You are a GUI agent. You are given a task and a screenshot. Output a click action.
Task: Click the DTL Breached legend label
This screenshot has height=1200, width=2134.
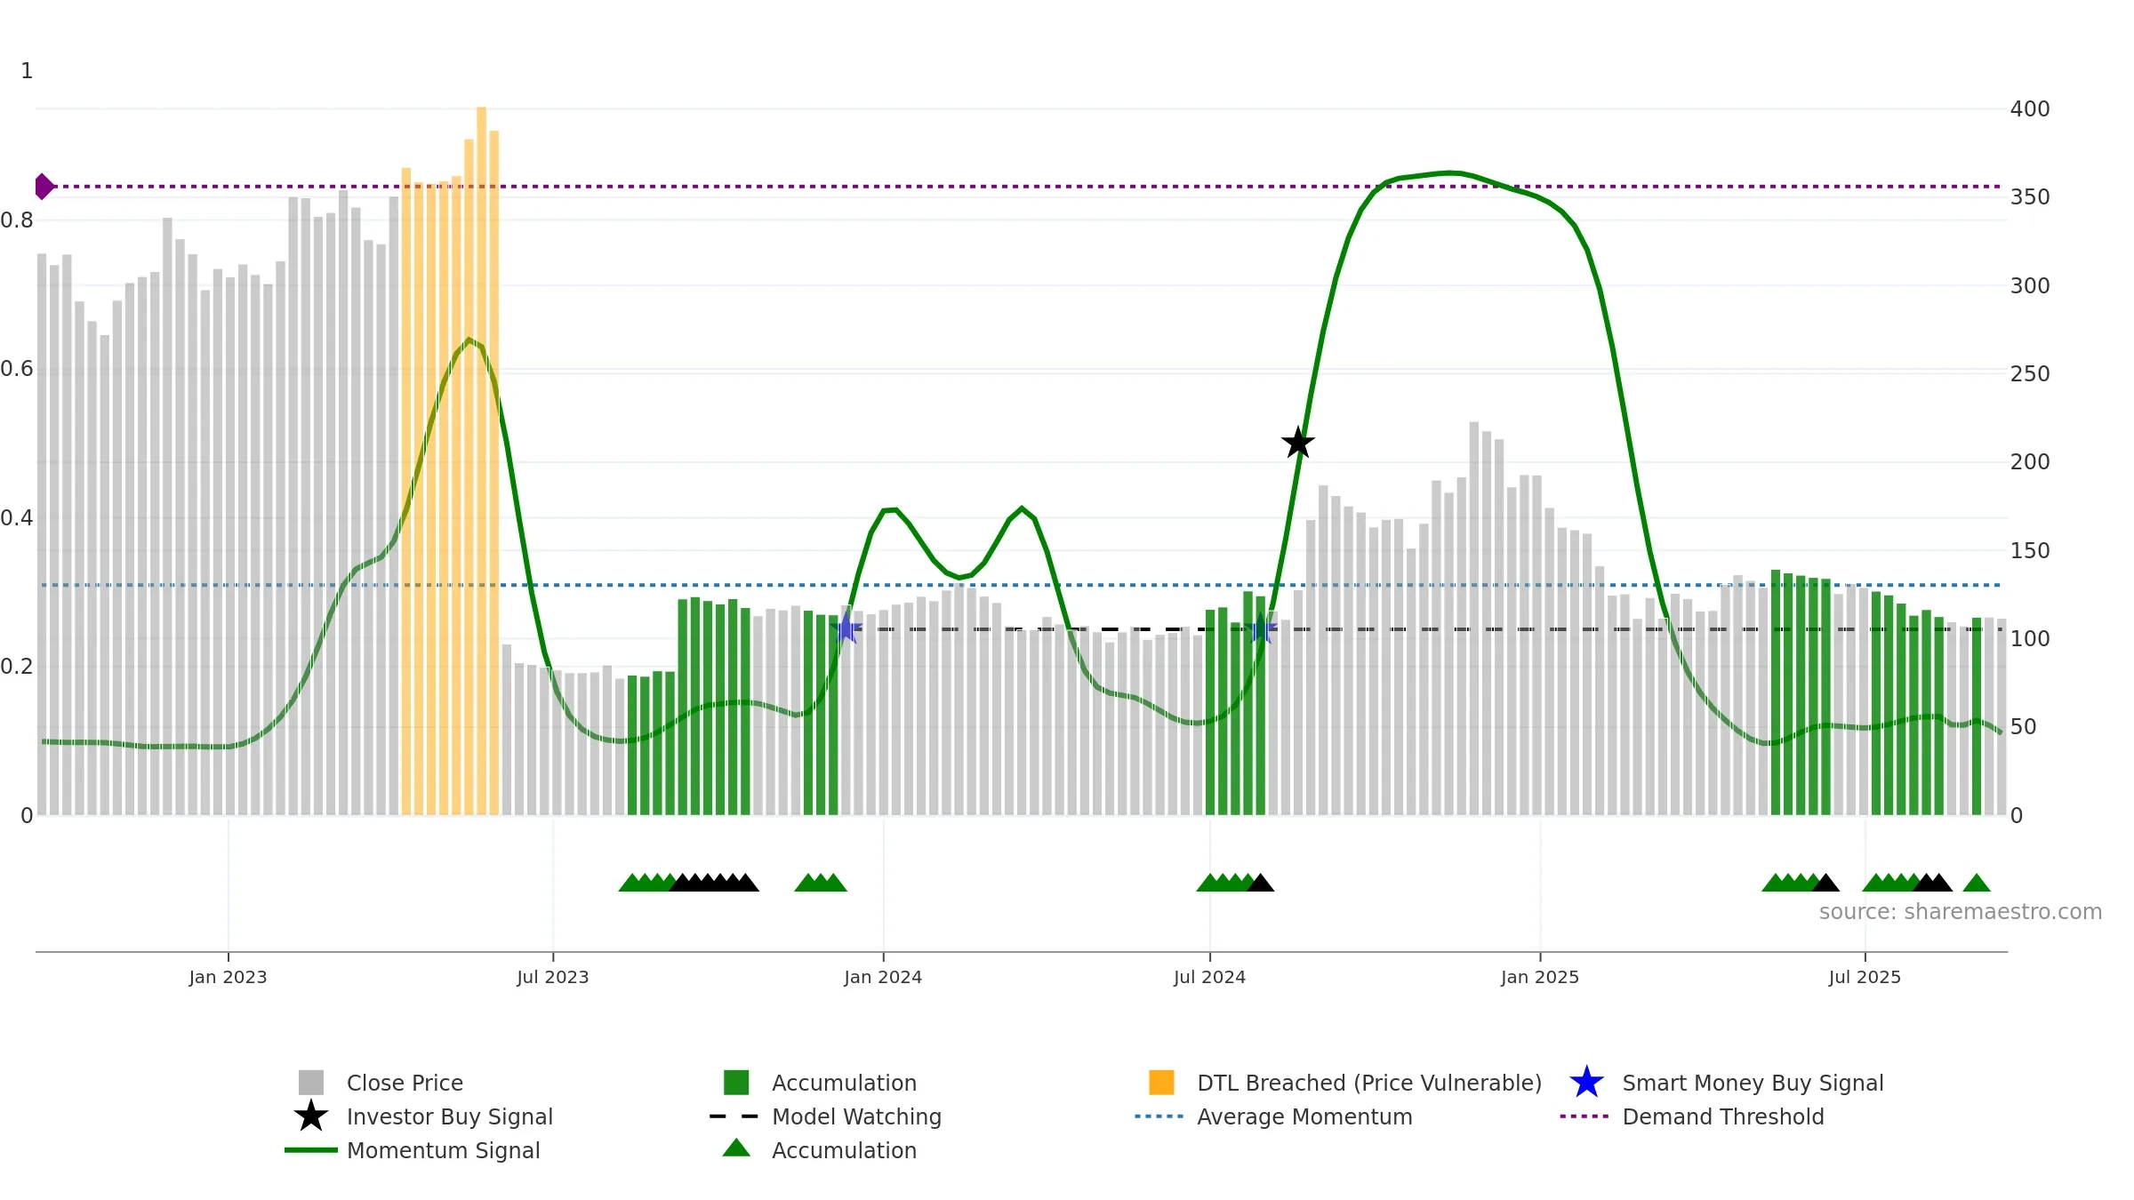pyautogui.click(x=1369, y=1083)
